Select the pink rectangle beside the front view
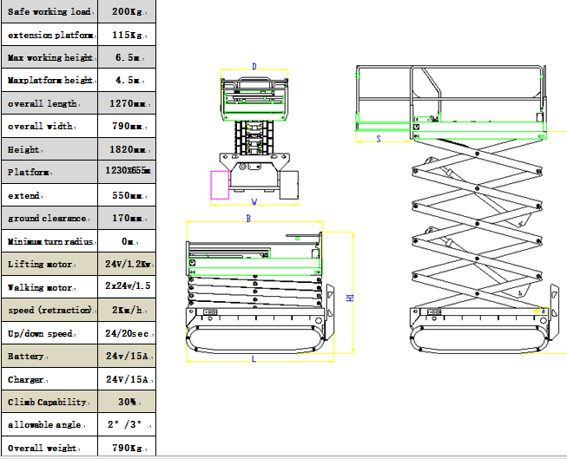 [x=220, y=185]
